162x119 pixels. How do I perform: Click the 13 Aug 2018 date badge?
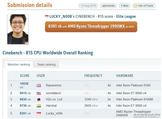coord(88,6)
